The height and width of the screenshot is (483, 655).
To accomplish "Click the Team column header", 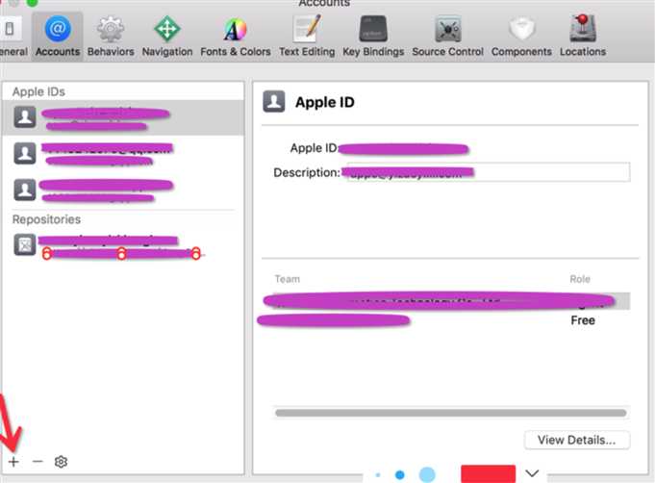I will (x=287, y=279).
